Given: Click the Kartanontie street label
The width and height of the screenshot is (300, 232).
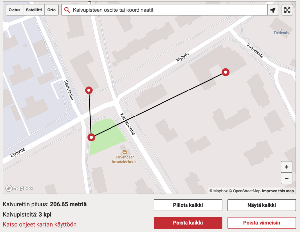Looking at the screenshot, I should [x=128, y=124].
